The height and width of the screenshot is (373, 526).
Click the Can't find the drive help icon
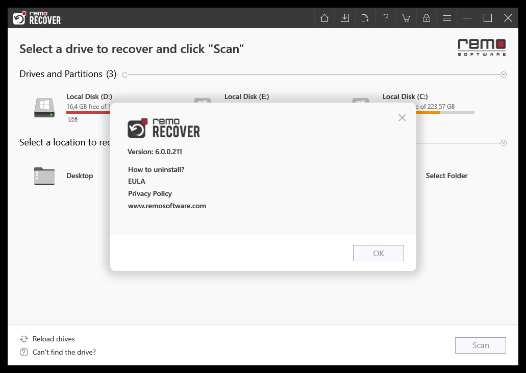[x=24, y=352]
